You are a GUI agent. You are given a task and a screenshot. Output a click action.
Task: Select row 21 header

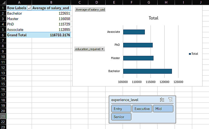tap(3, 116)
